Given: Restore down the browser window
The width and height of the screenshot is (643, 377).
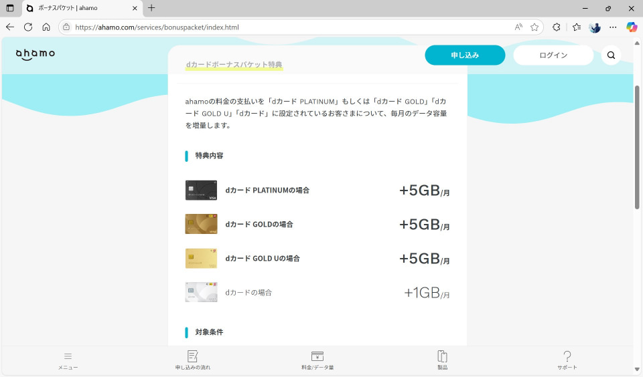Looking at the screenshot, I should pyautogui.click(x=608, y=8).
